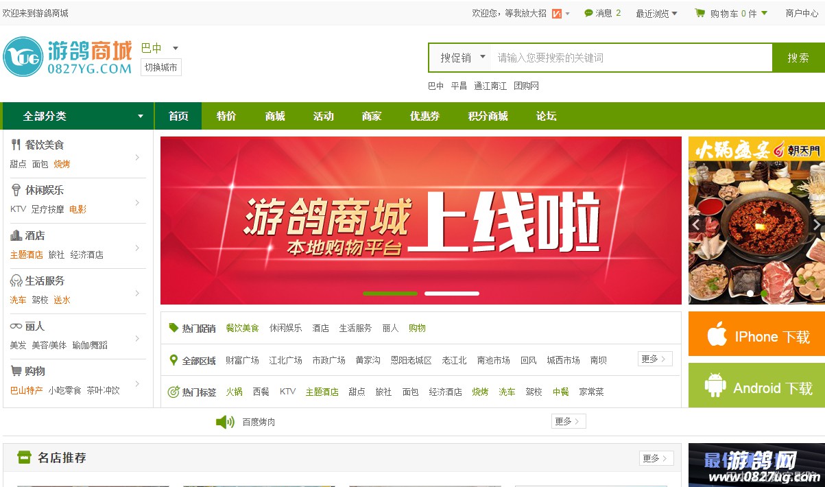This screenshot has height=487, width=825.
Task: Click the 游鸽商城 logo icon
Action: click(x=23, y=57)
